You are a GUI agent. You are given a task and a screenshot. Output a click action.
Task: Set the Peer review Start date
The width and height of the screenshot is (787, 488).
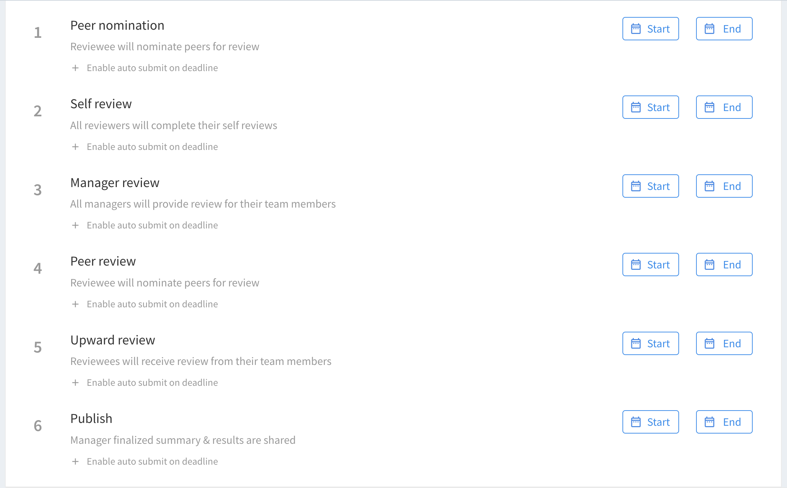pyautogui.click(x=650, y=265)
